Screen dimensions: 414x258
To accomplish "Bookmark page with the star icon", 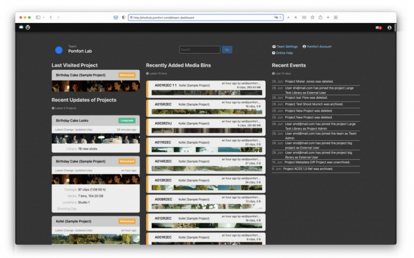I will point(312,17).
